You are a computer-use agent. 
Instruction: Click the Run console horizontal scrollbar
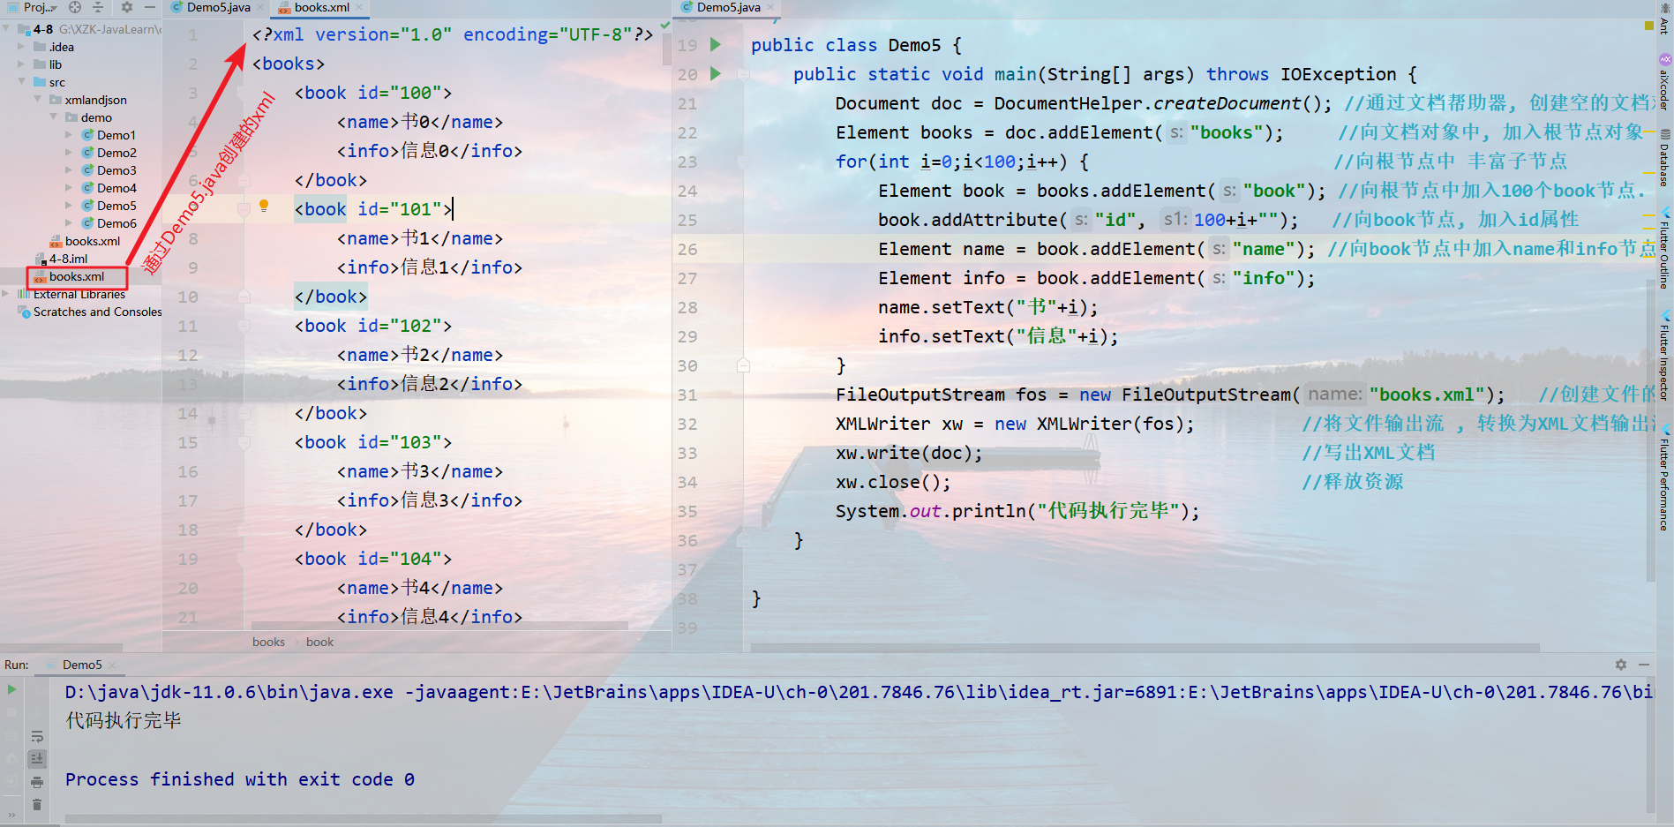[x=363, y=819]
